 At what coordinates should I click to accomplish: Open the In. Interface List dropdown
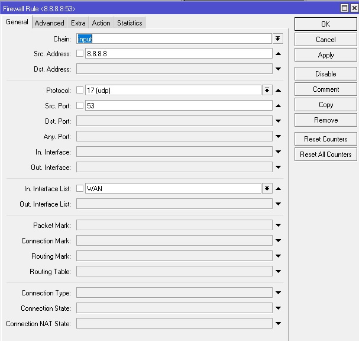click(x=267, y=188)
